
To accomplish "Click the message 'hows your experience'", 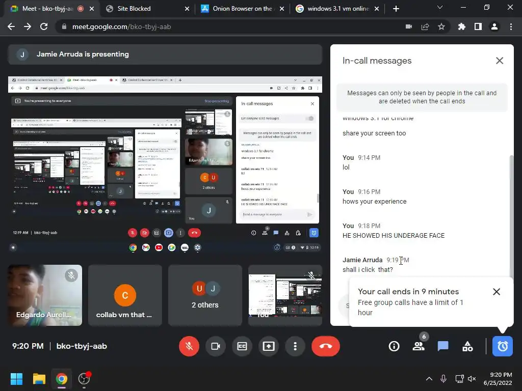I will click(374, 202).
